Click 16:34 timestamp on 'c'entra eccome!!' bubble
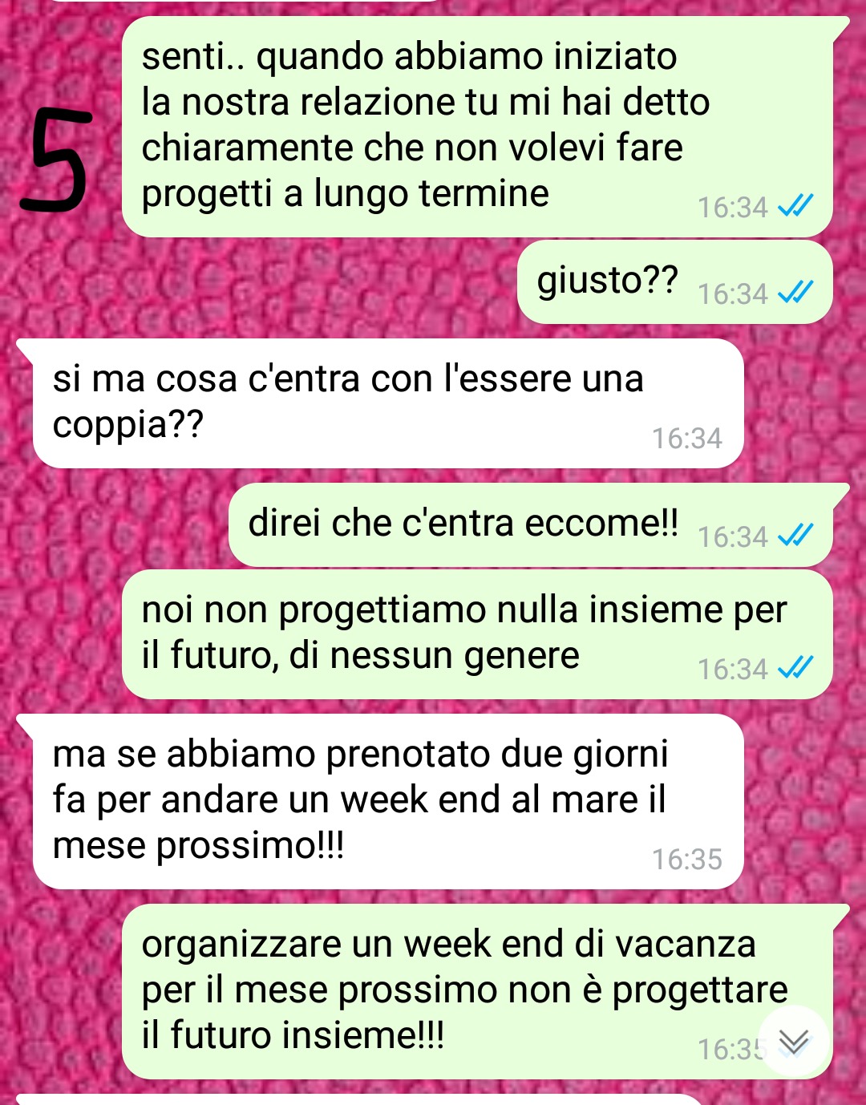Image resolution: width=866 pixels, height=1105 pixels. pyautogui.click(x=733, y=536)
